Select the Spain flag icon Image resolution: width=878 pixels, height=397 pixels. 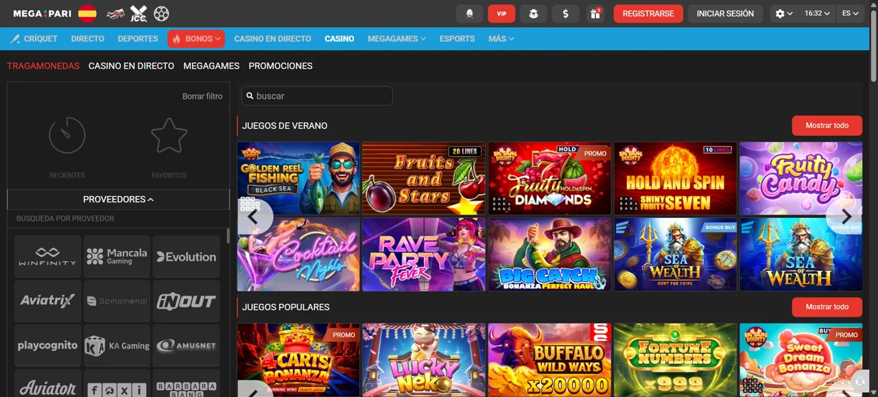click(87, 13)
